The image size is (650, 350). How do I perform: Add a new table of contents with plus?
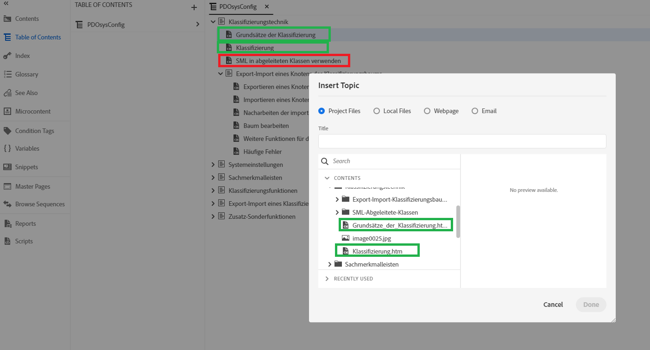coord(194,7)
